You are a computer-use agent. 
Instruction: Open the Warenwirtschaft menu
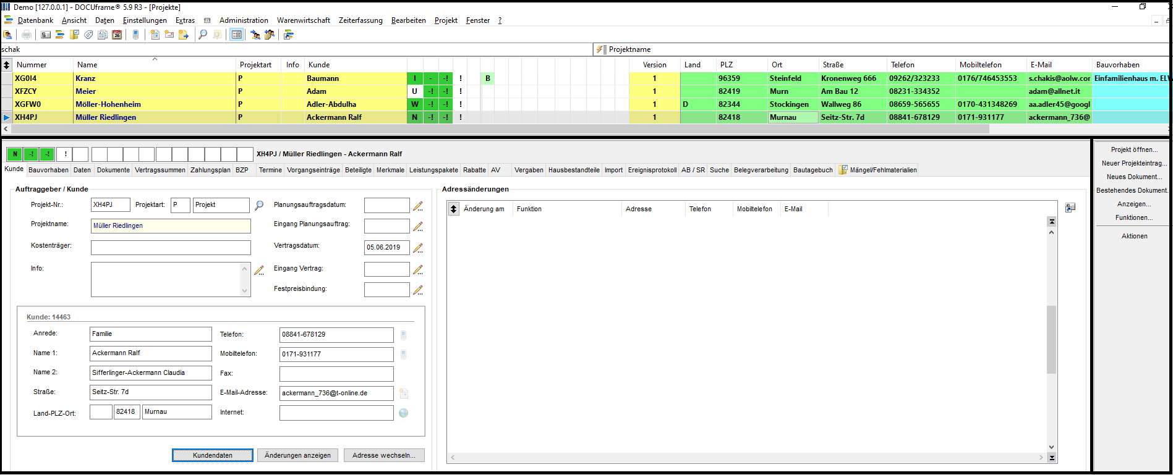coord(304,20)
